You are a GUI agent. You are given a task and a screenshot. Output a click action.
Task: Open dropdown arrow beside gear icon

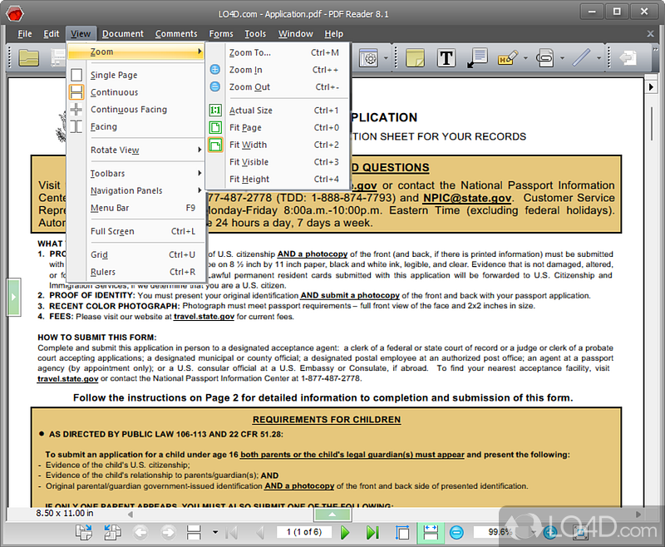pos(386,57)
